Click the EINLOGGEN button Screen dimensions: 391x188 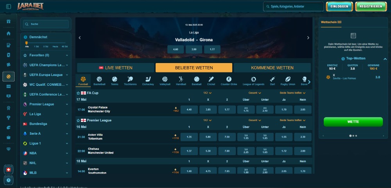pyautogui.click(x=339, y=7)
